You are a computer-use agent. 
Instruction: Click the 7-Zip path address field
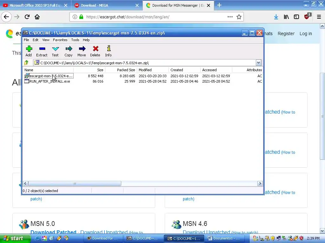tap(145, 63)
